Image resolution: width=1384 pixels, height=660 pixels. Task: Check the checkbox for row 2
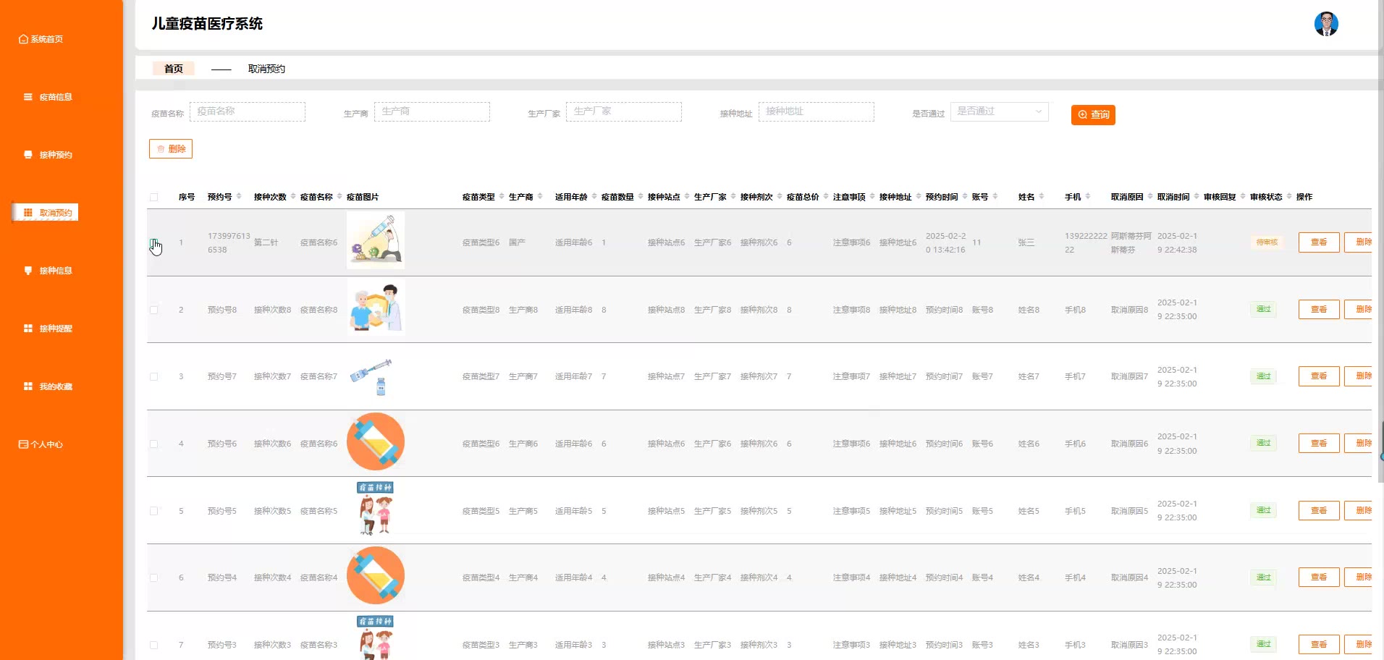click(153, 310)
